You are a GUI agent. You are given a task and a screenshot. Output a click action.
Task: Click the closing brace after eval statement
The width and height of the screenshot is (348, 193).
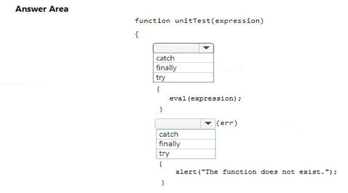(161, 109)
